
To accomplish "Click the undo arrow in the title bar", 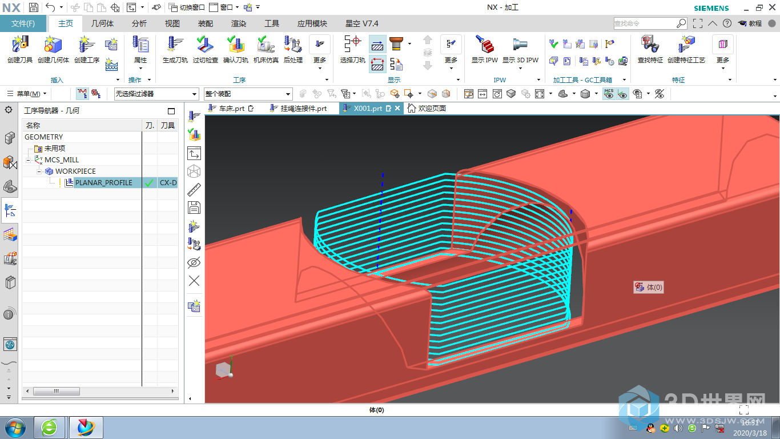I will tap(50, 7).
